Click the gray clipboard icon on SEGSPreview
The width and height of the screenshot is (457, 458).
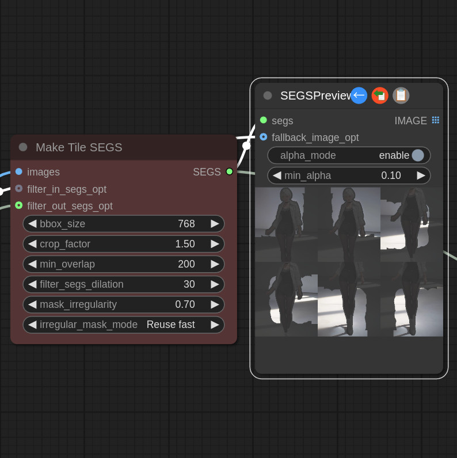click(x=401, y=96)
